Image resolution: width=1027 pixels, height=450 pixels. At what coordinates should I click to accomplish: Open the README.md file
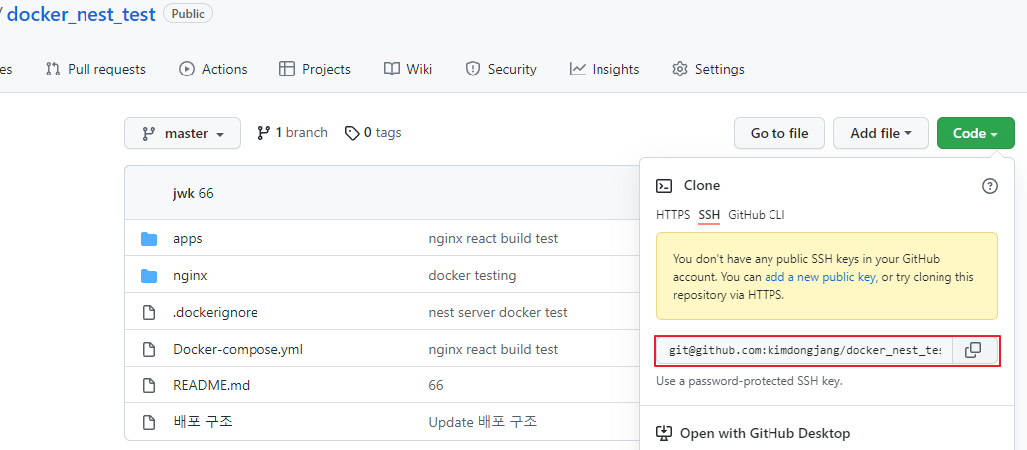[211, 385]
